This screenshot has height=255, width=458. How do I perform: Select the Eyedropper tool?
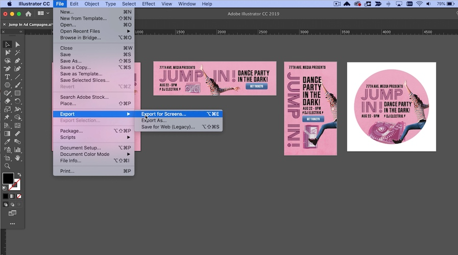[8, 142]
